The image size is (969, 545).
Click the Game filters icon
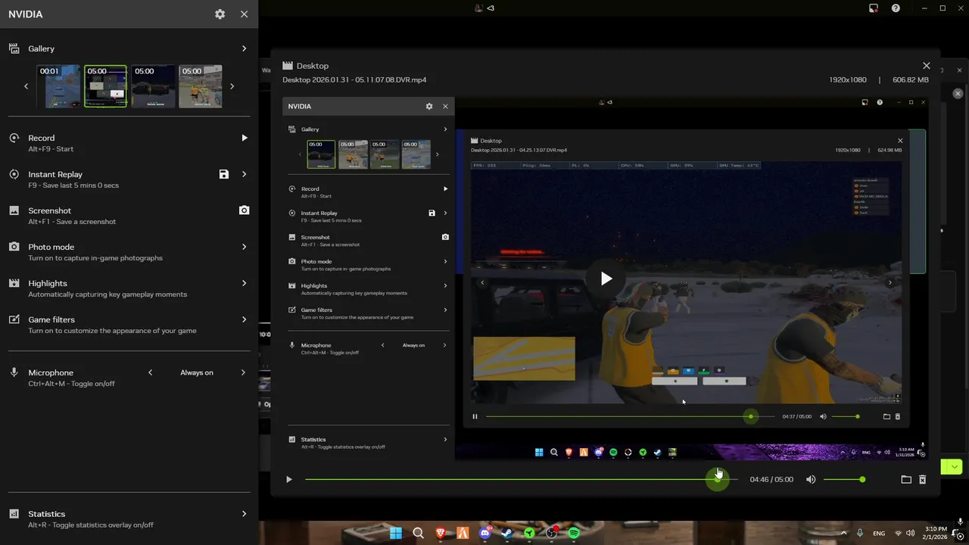pos(14,319)
